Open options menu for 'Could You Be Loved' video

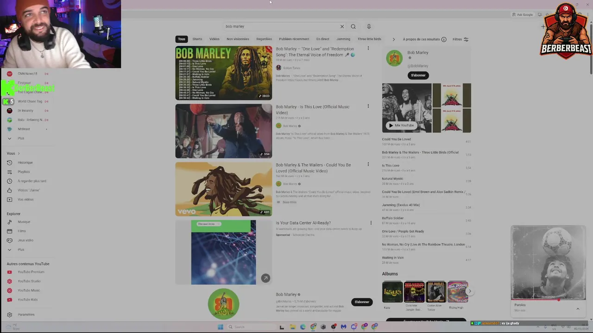click(368, 164)
